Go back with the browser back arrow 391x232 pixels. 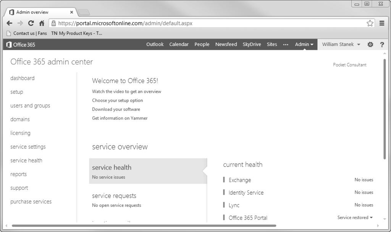tap(10, 23)
